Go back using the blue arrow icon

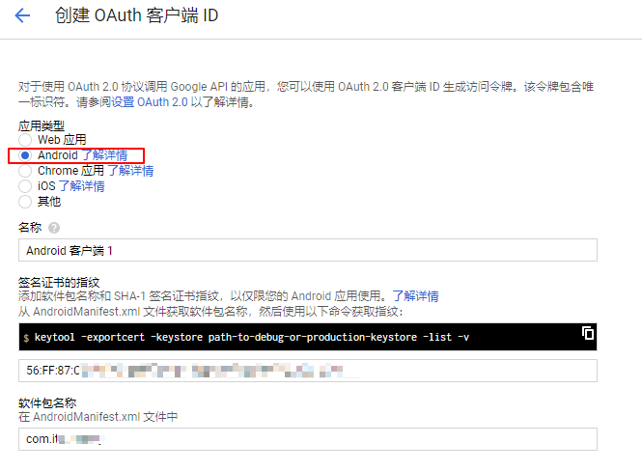[x=22, y=15]
